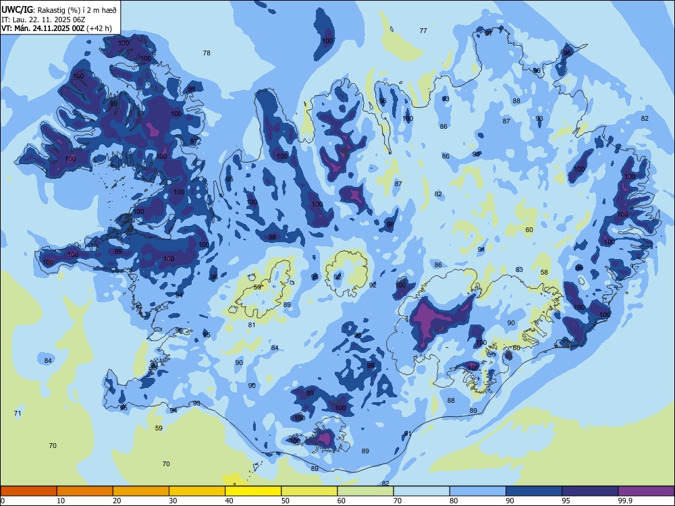Select the map value 81
Screen dimensions: 675x506
(x=251, y=325)
